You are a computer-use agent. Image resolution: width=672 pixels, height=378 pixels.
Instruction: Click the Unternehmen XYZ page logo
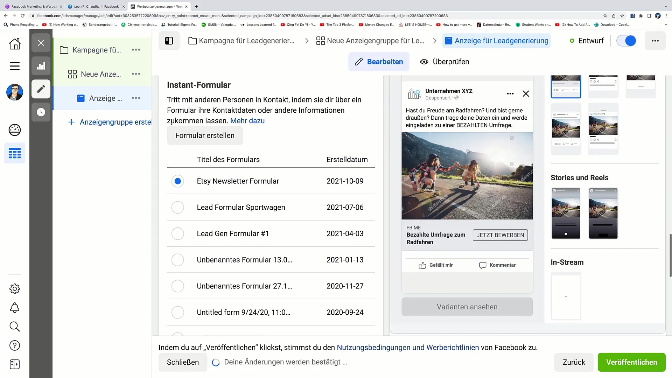pos(414,94)
